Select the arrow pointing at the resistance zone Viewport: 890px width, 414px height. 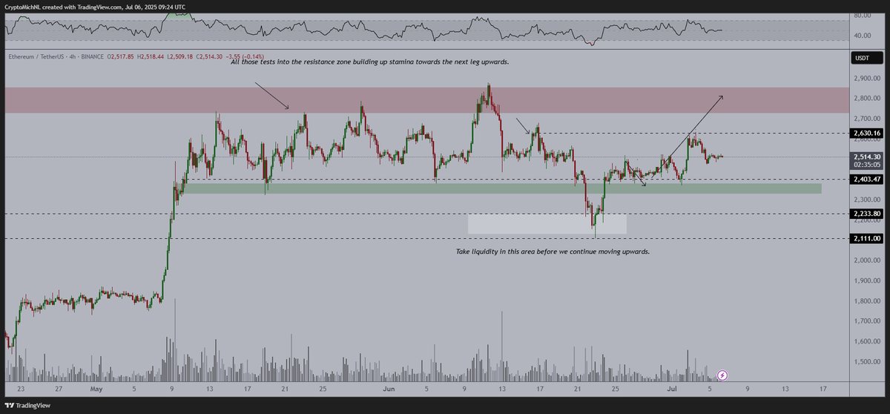(x=271, y=96)
